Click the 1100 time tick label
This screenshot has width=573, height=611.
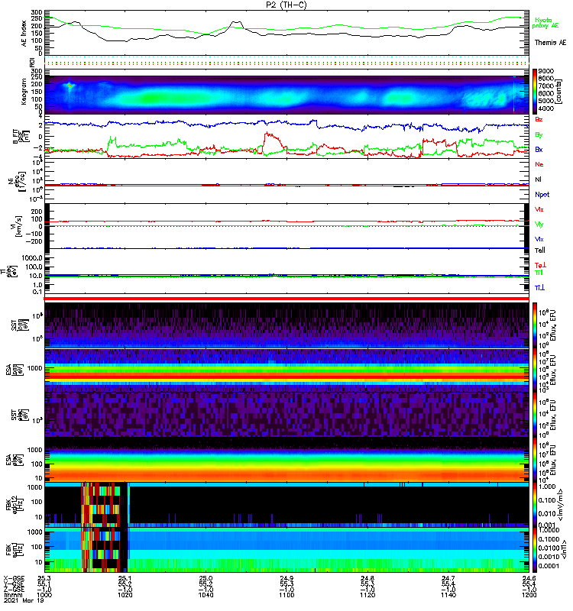pos(286,595)
